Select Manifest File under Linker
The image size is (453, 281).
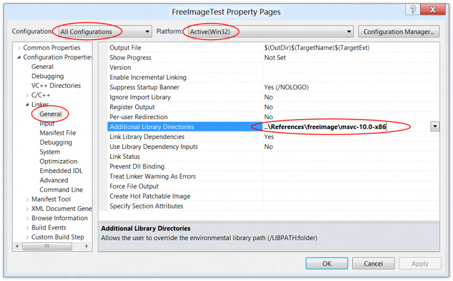click(x=58, y=133)
